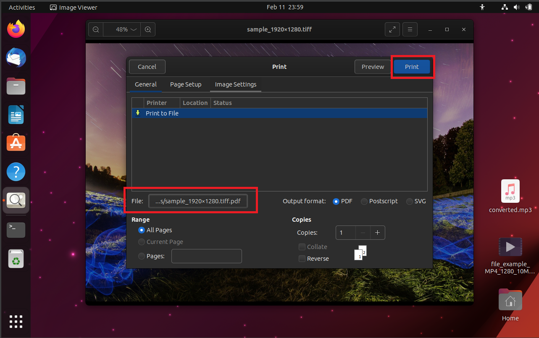Click the zoom in magnifier icon
The width and height of the screenshot is (539, 338).
click(x=147, y=29)
